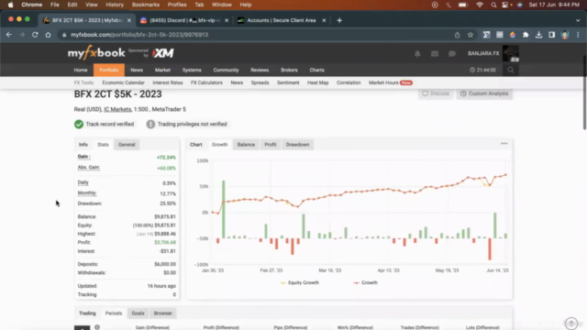The width and height of the screenshot is (587, 330).
Task: Click the address bar URL
Action: point(139,35)
